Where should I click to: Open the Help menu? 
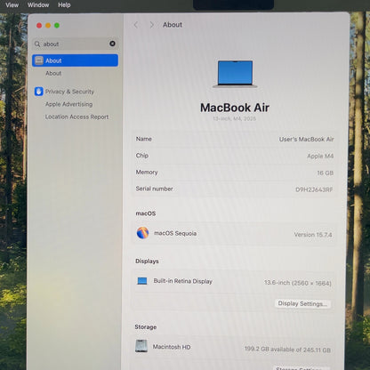[x=64, y=5]
